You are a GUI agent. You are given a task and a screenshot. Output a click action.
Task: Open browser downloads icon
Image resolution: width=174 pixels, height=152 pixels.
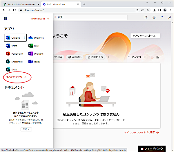[x=154, y=10]
